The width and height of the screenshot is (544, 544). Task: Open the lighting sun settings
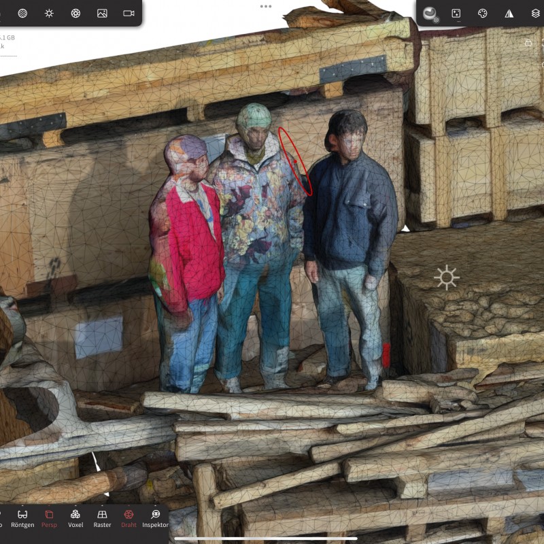tap(49, 13)
